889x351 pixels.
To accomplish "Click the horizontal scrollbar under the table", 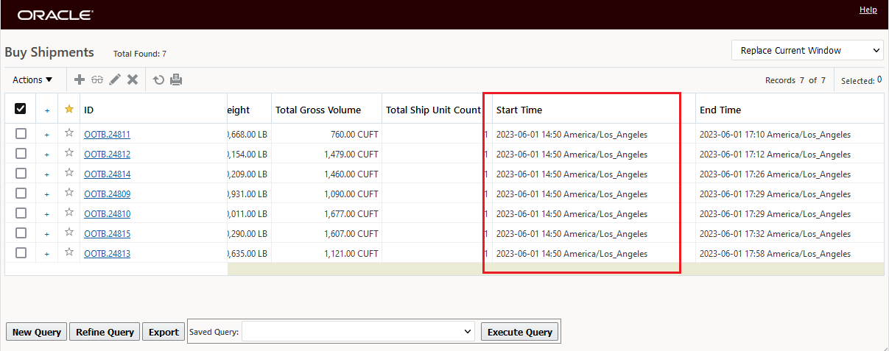I will (555, 269).
